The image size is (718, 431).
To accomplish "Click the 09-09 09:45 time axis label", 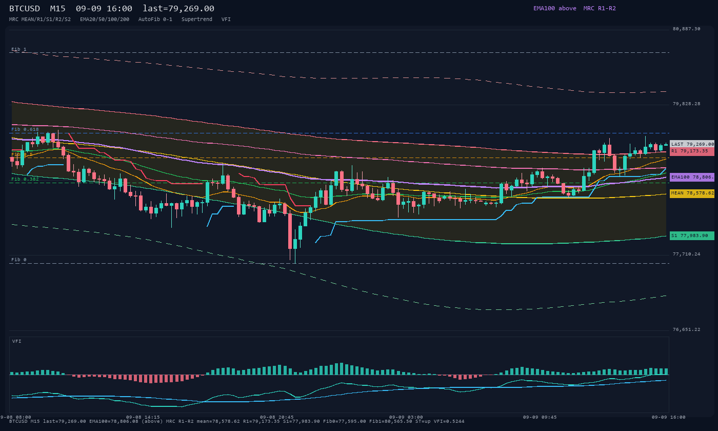I will pyautogui.click(x=540, y=417).
